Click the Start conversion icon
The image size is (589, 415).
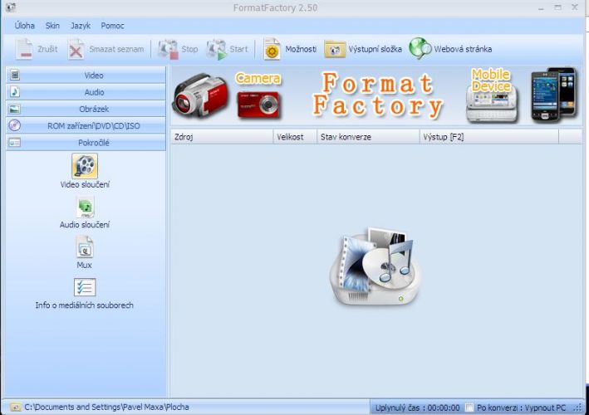click(x=216, y=49)
